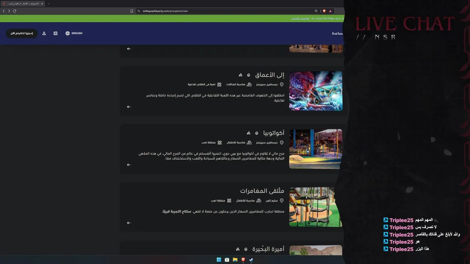Open the Windows Start menu

coord(219,260)
